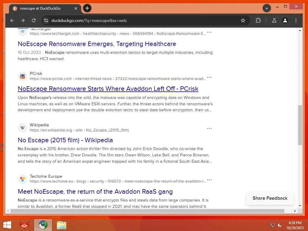308x231 pixels.
Task: Go back to the previous page
Action: click(x=12, y=20)
